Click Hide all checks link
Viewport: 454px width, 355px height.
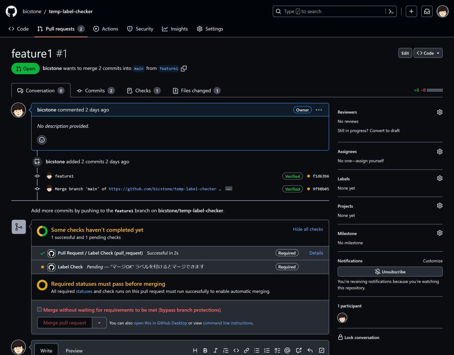308,229
